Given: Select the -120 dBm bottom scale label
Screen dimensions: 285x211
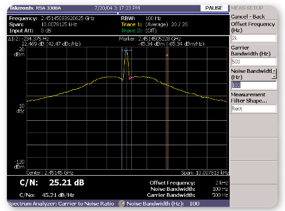Looking at the screenshot, I should 19,164.
